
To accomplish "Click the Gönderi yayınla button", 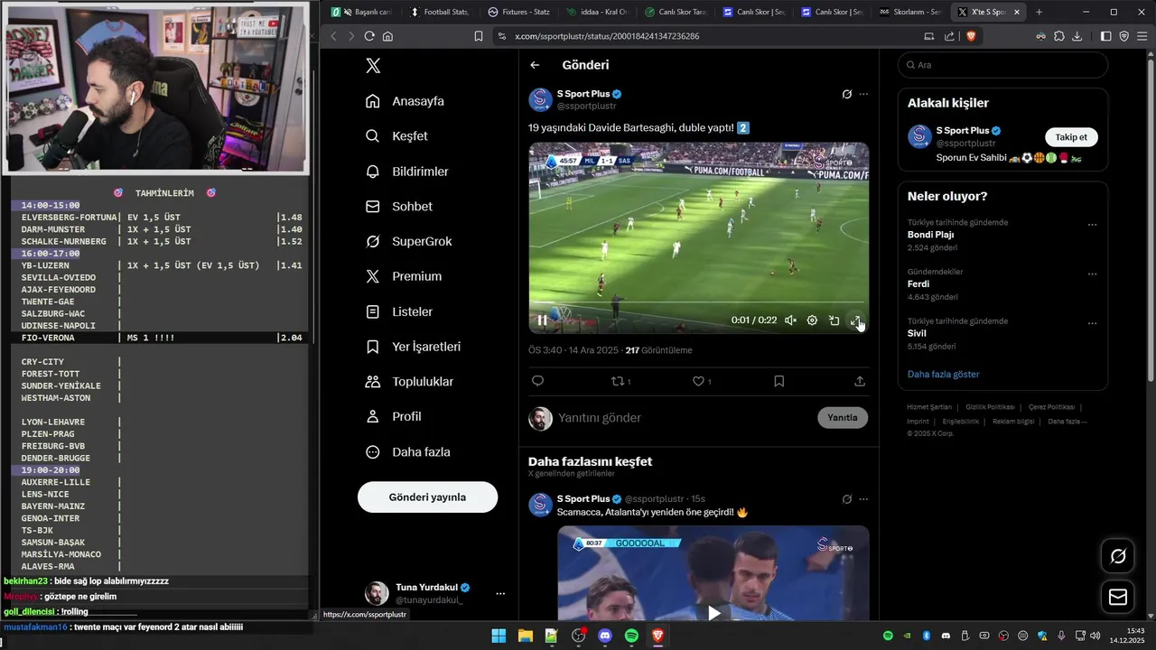I will click(427, 497).
